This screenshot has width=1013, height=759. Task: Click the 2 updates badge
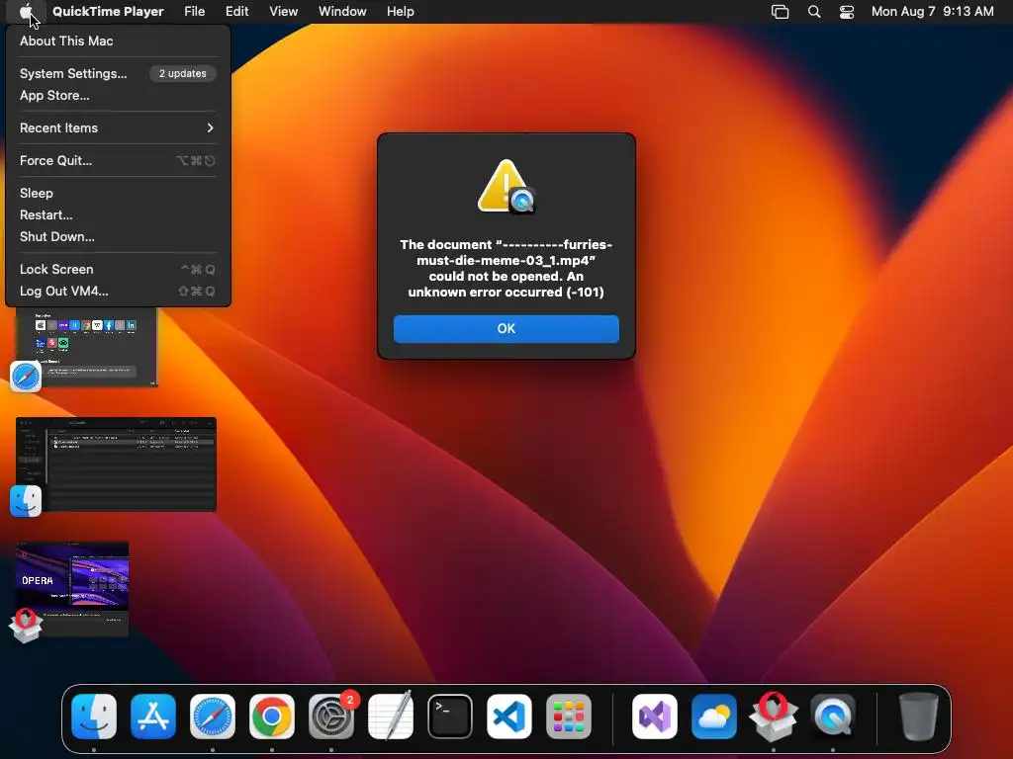coord(183,73)
